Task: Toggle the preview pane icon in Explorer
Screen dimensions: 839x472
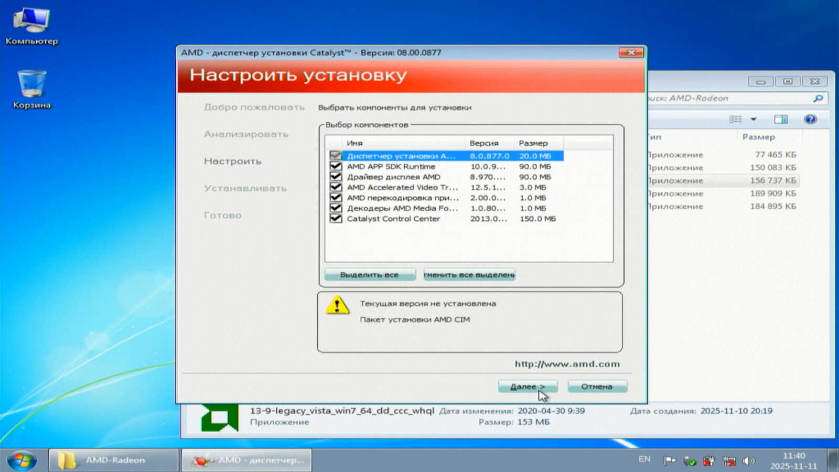Action: pos(781,119)
